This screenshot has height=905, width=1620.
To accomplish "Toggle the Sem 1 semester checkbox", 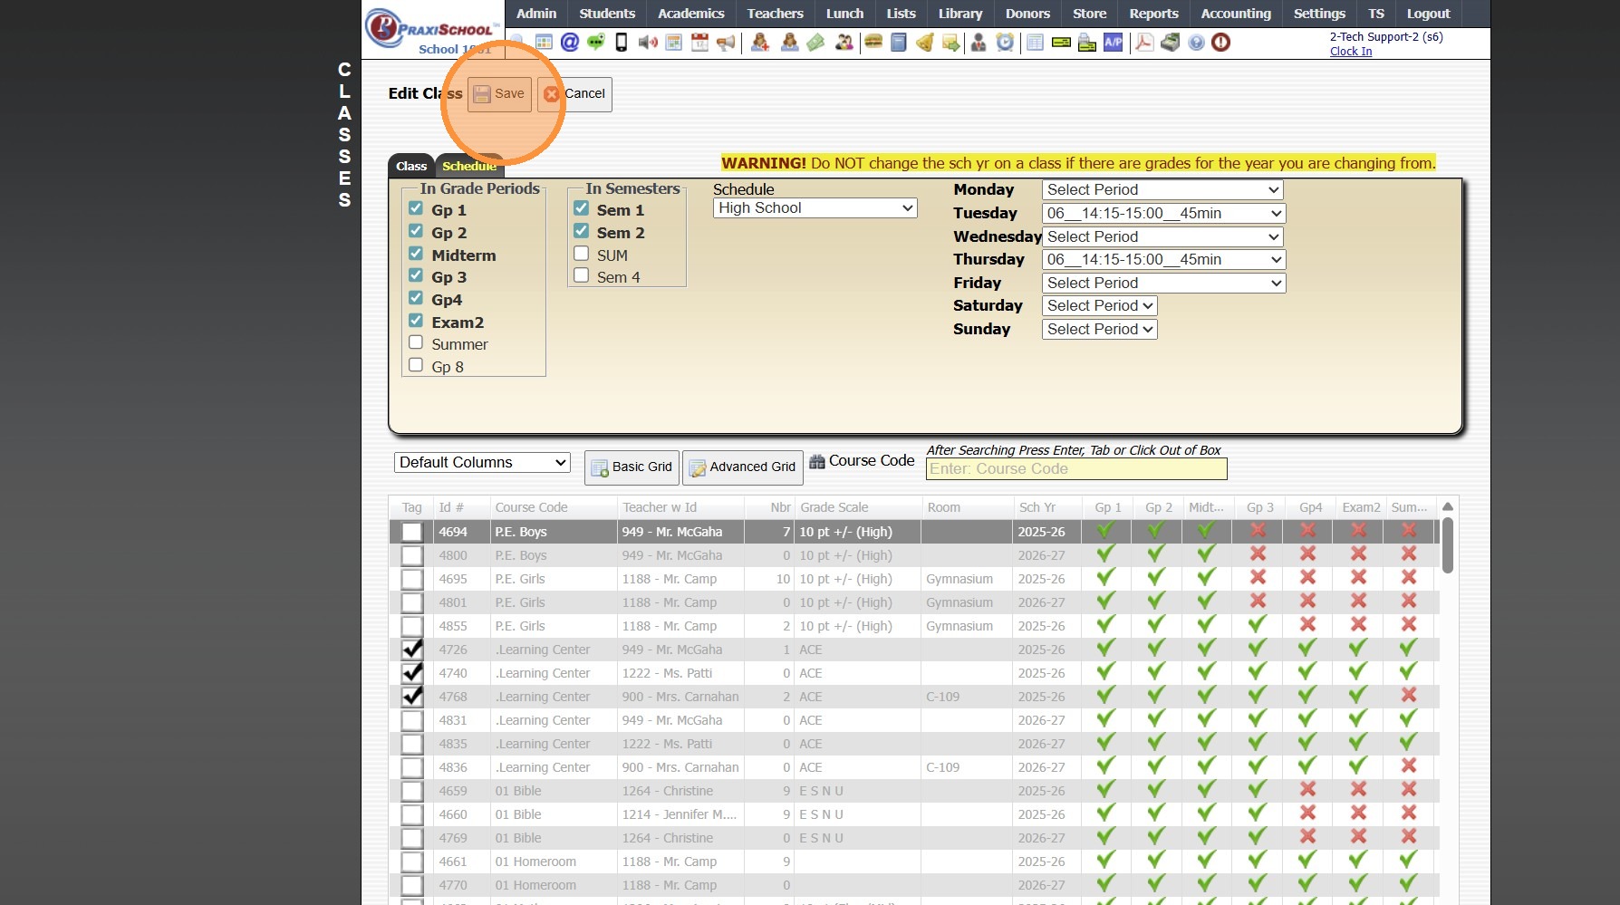I will coord(582,208).
